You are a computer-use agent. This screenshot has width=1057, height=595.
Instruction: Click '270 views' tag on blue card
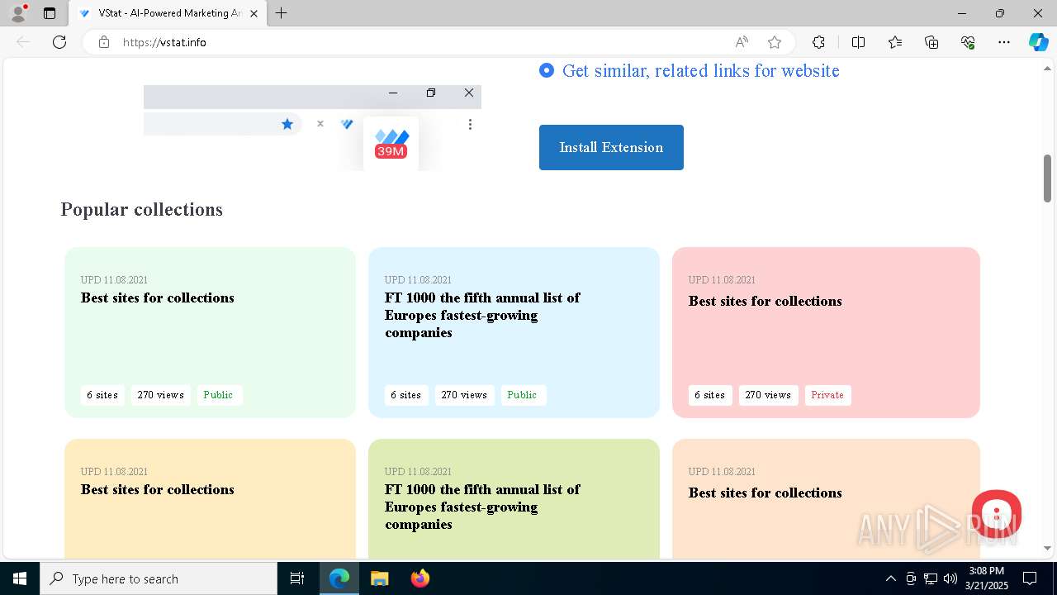pyautogui.click(x=464, y=395)
